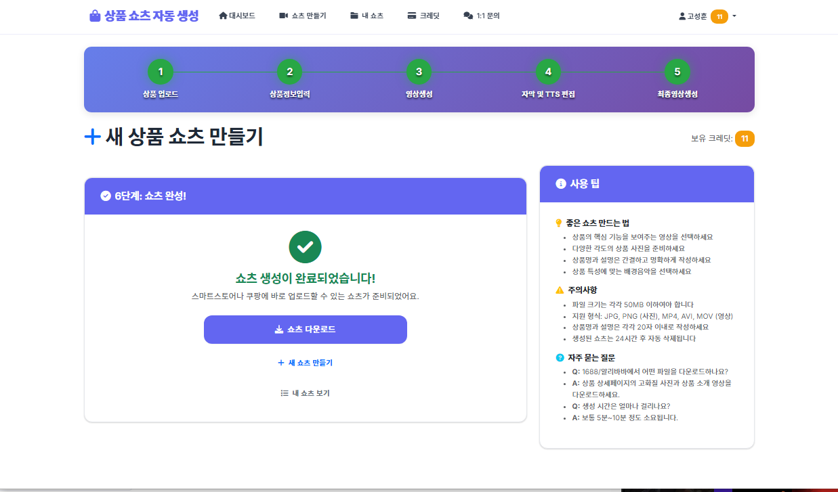
Task: Open the 1:1 문의 chat icon
Action: point(468,16)
